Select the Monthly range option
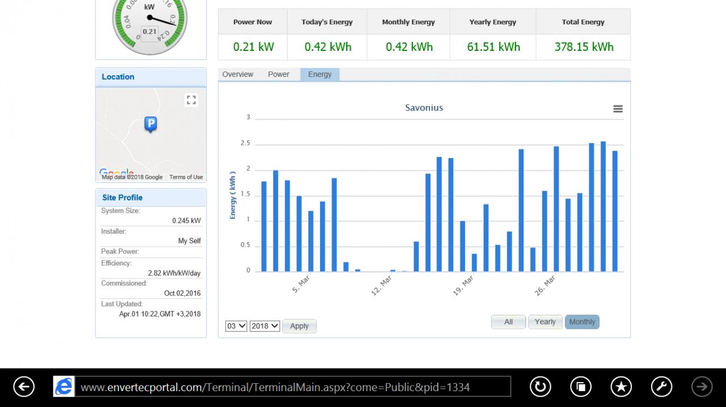The height and width of the screenshot is (407, 726). click(x=582, y=322)
